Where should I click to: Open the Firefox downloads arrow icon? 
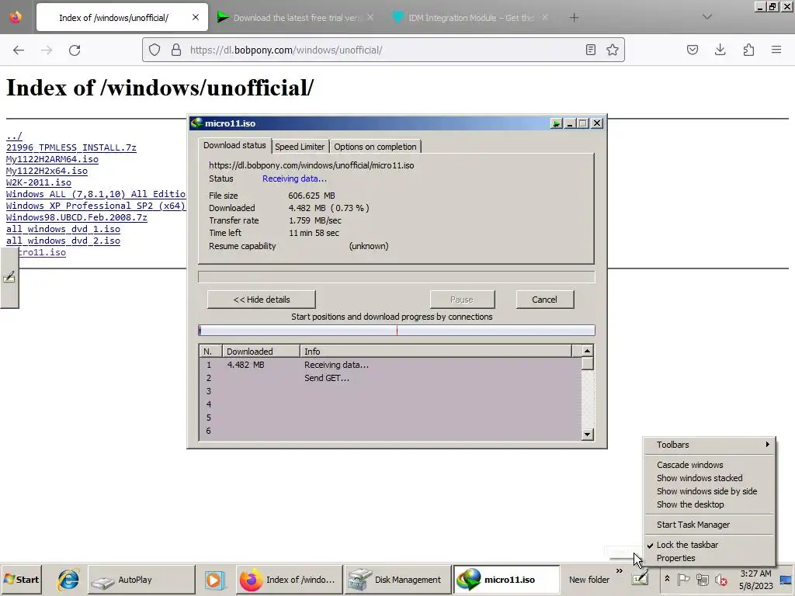click(720, 50)
